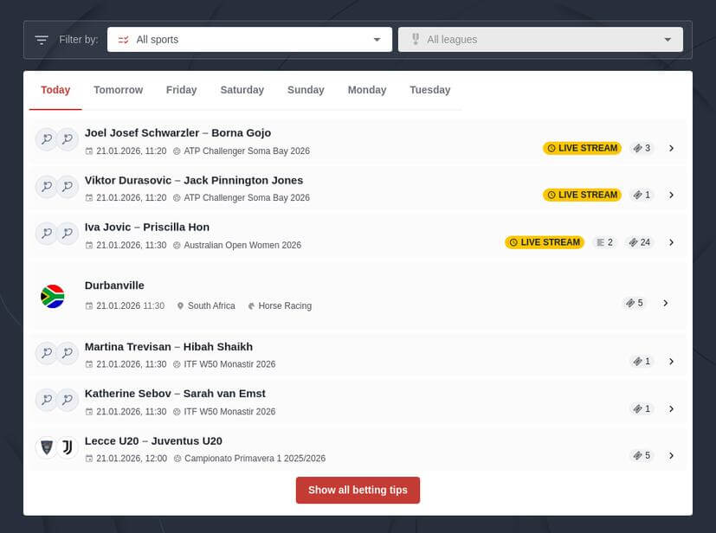Click the Juventus U20 logo
Screen dimensions: 716x533
[x=67, y=447]
